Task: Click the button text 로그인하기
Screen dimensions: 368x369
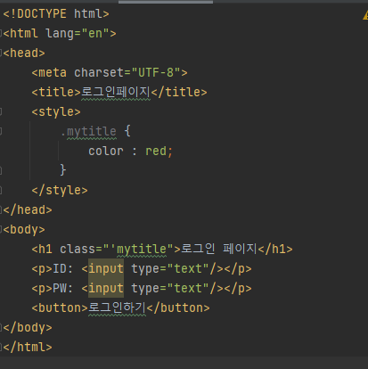Action: point(118,308)
